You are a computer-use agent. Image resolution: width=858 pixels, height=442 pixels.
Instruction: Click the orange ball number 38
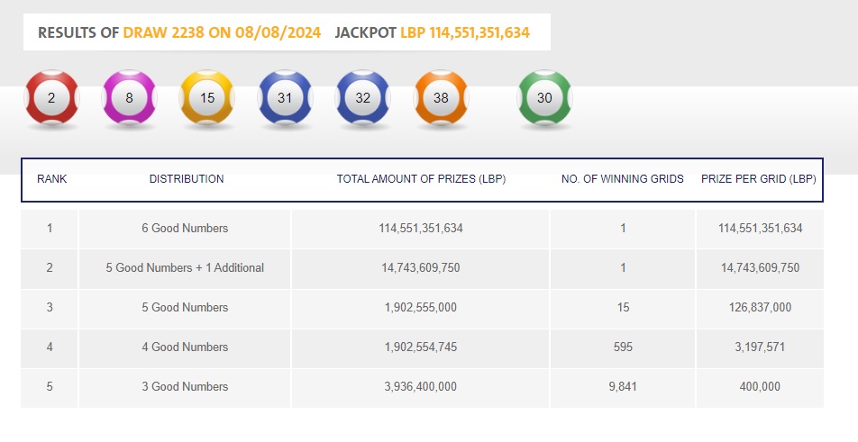(x=441, y=98)
